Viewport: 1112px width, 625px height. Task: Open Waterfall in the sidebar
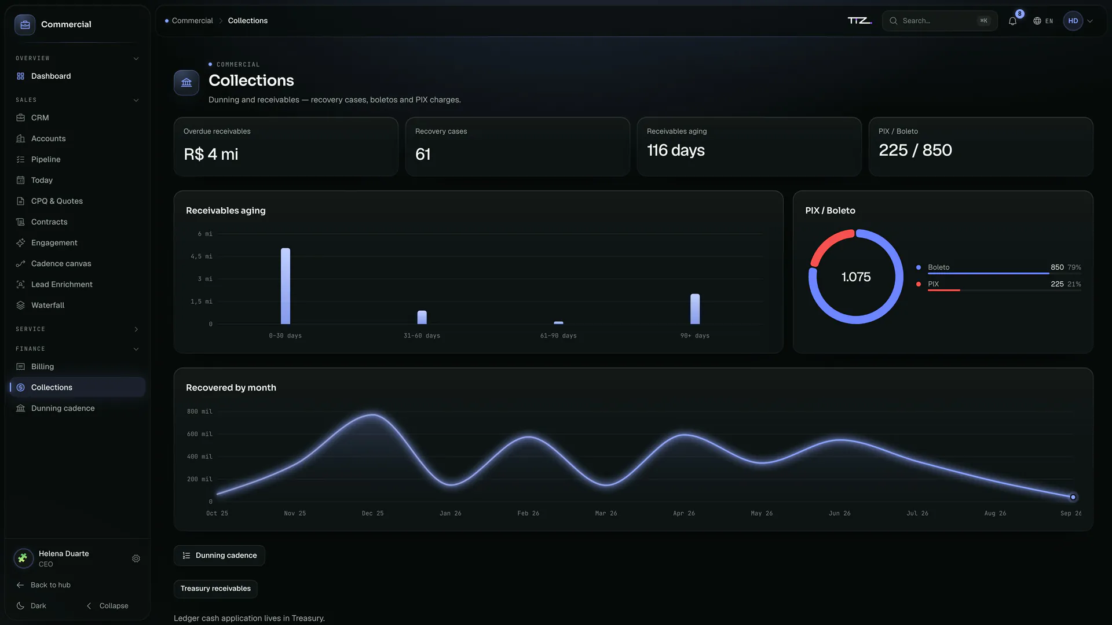pos(77,305)
